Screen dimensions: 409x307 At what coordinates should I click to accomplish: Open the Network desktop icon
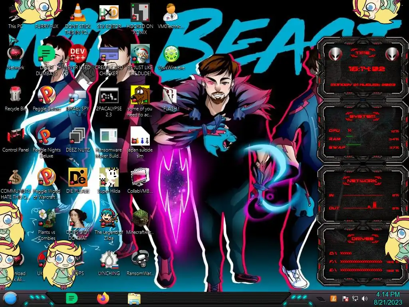(x=16, y=58)
